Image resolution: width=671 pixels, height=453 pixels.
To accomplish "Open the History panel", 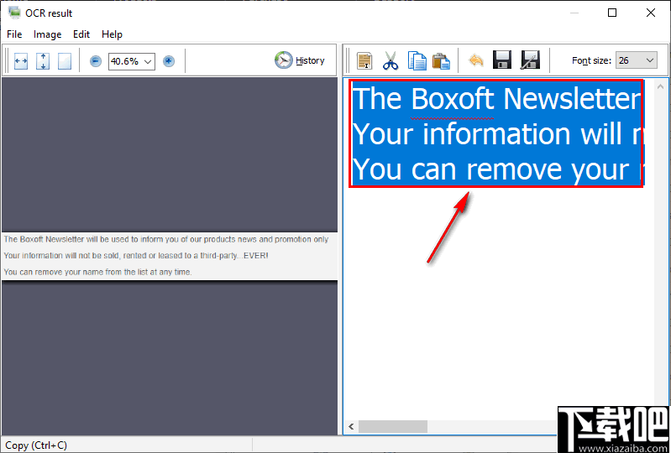I will (300, 60).
